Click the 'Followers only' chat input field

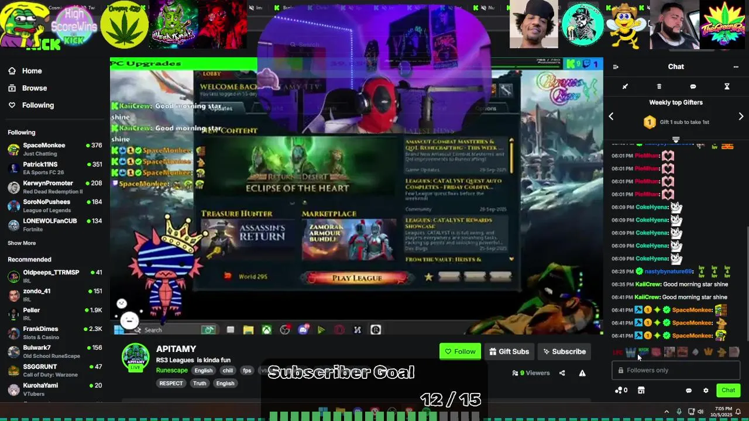tap(676, 370)
